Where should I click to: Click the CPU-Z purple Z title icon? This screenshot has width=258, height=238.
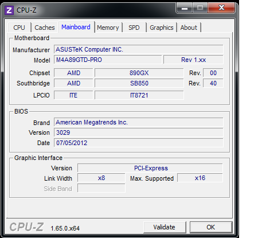(9, 10)
